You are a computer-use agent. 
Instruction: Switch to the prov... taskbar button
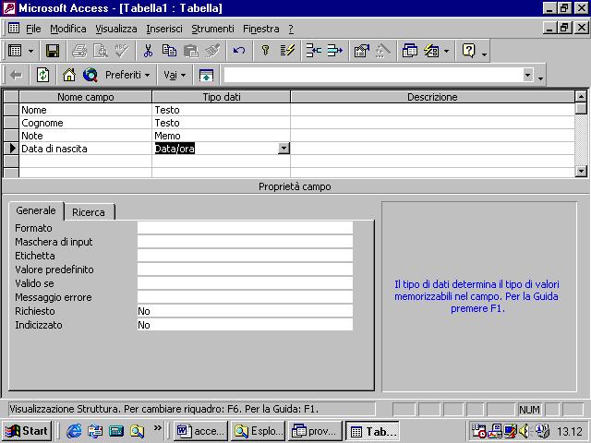315,431
